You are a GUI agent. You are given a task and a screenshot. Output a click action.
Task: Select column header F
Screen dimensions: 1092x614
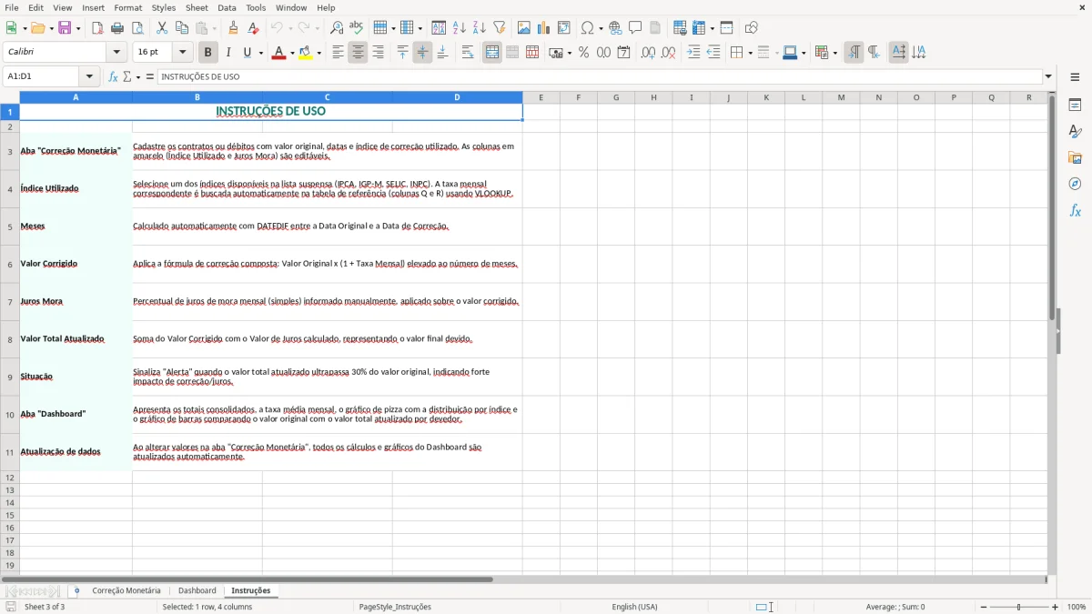(578, 97)
